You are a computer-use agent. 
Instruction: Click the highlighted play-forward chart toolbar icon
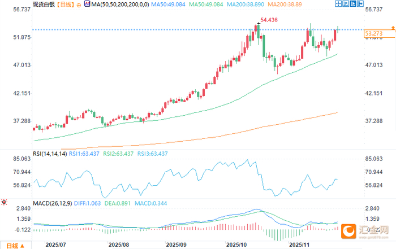353,3
